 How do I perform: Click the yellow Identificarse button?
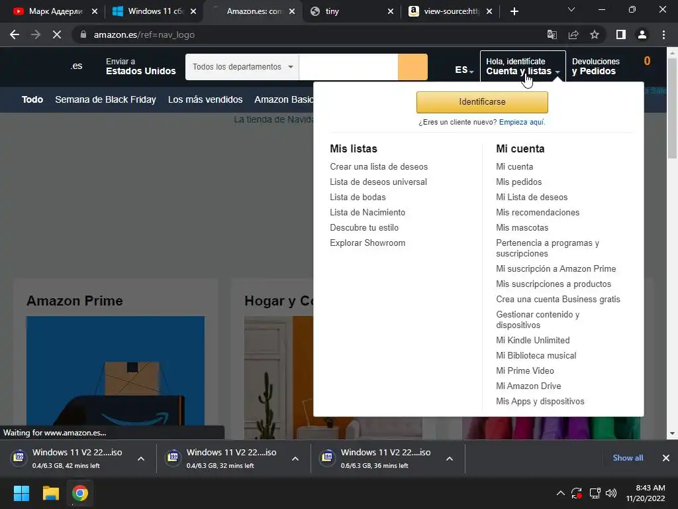pyautogui.click(x=482, y=101)
